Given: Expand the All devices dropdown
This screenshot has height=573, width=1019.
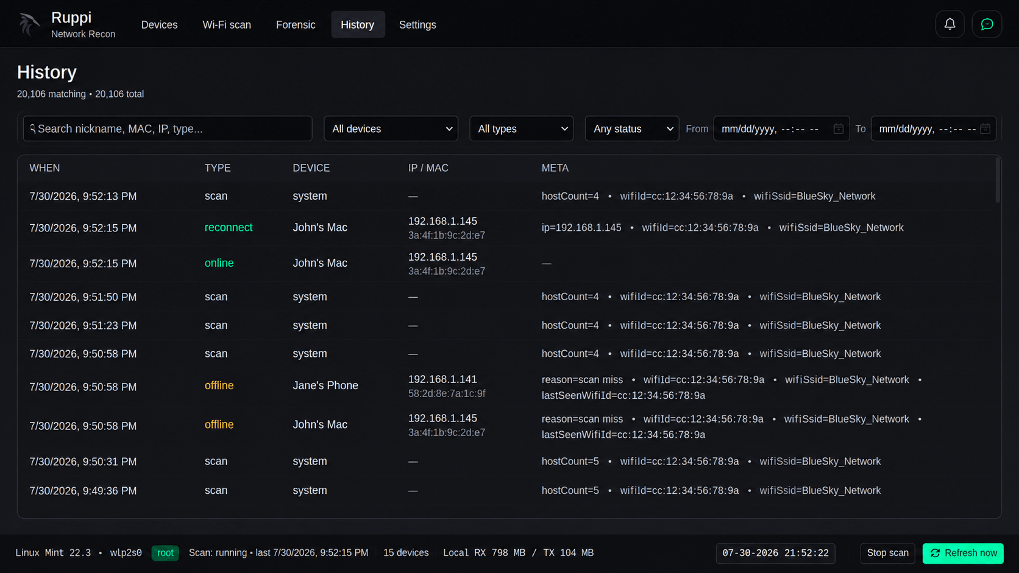Looking at the screenshot, I should pos(391,128).
